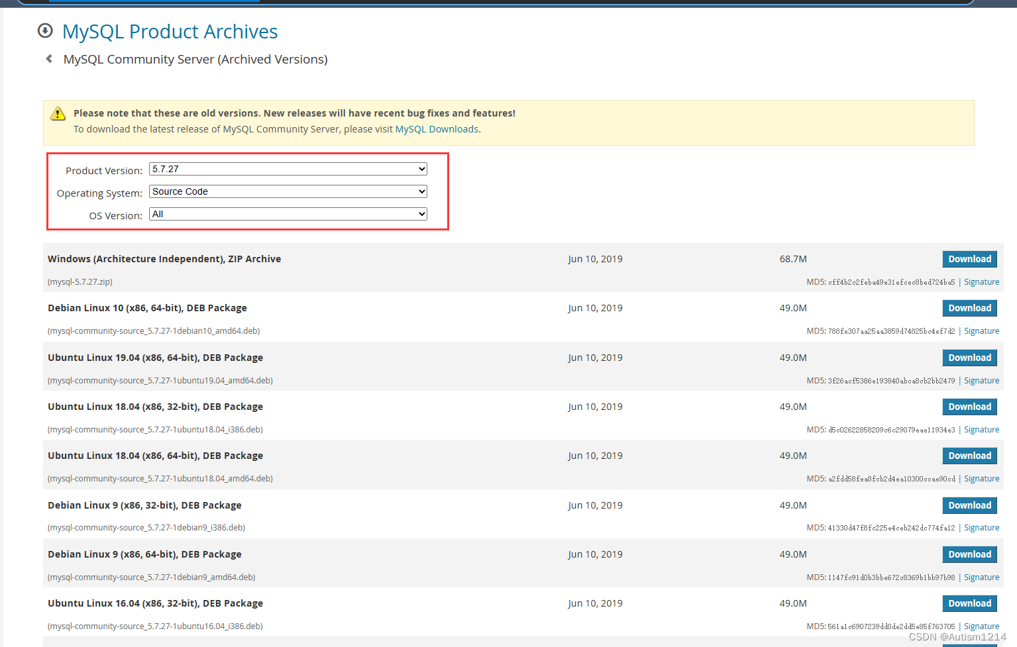This screenshot has width=1017, height=647.
Task: Click the Debian Linux 10 (x86, 64-bit) title
Action: [147, 308]
